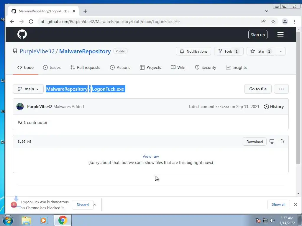This screenshot has width=302, height=226.
Task: Click the 8.09 MB file size
Action: tap(24, 142)
